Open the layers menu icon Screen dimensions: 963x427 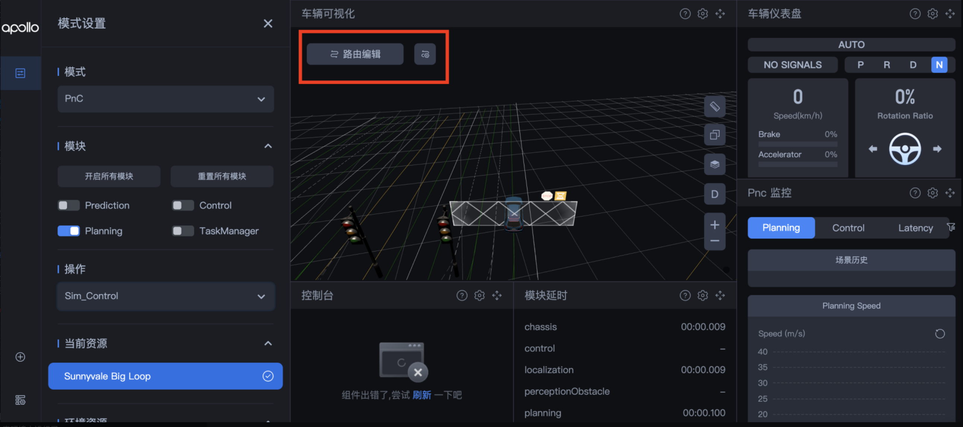[714, 164]
